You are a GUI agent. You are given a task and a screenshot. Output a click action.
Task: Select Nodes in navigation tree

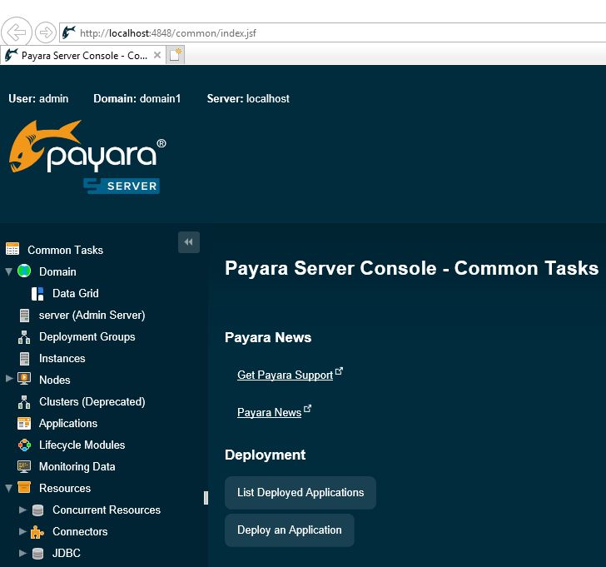[55, 380]
